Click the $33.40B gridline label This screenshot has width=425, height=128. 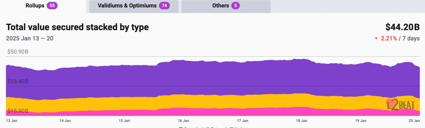pyautogui.click(x=18, y=81)
